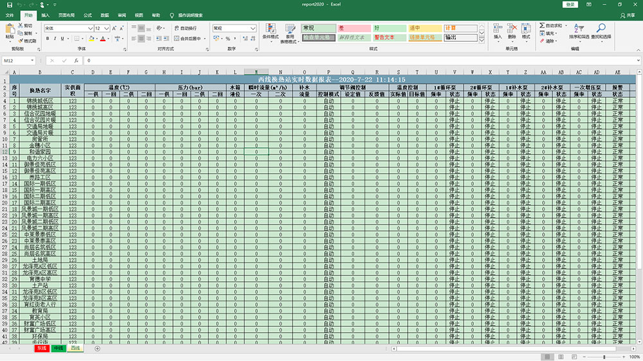Image resolution: width=643 pixels, height=361 pixels.
Task: Click the zoom slider in status bar
Action: click(604, 357)
